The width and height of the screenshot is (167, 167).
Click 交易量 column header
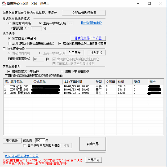click(111, 82)
